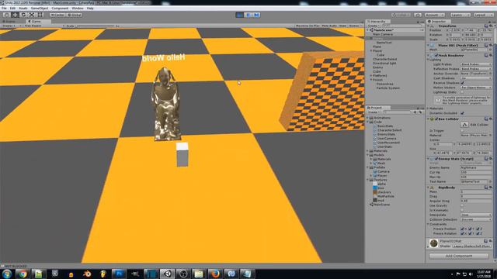Click the Pause button
The width and height of the screenshot is (497, 279).
pos(248,15)
